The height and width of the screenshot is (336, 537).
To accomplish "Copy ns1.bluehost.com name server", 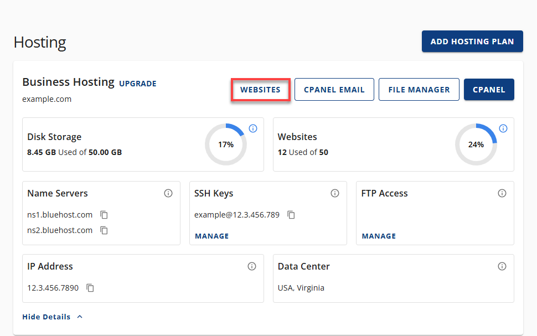I will point(104,215).
